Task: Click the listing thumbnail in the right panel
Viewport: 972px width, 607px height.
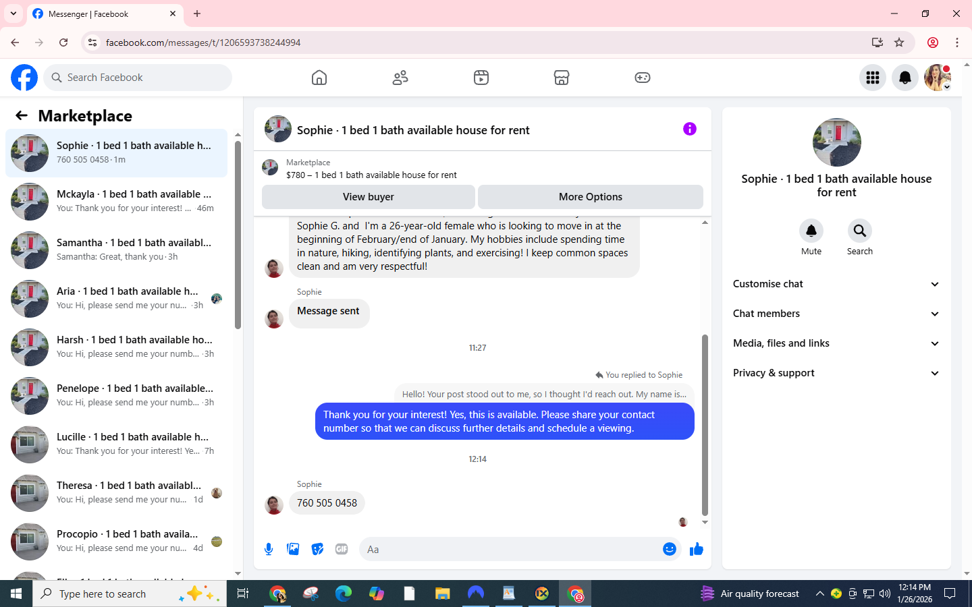Action: click(837, 142)
